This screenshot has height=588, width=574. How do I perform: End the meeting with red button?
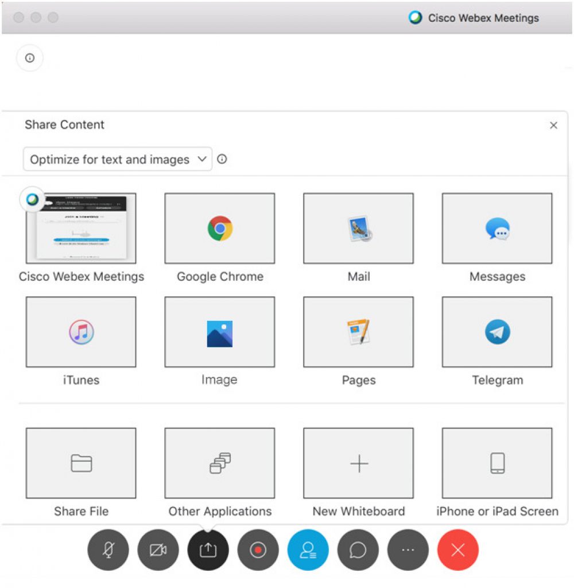[x=458, y=550]
